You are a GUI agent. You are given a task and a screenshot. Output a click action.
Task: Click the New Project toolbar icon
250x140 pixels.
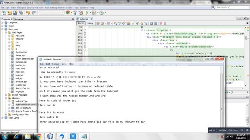10,13
